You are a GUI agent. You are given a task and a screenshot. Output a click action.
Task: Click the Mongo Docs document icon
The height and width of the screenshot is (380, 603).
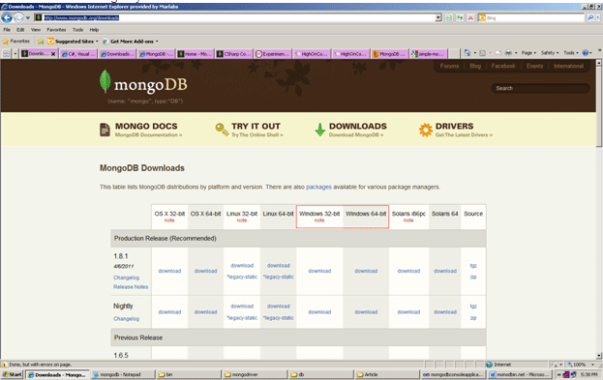tap(105, 130)
